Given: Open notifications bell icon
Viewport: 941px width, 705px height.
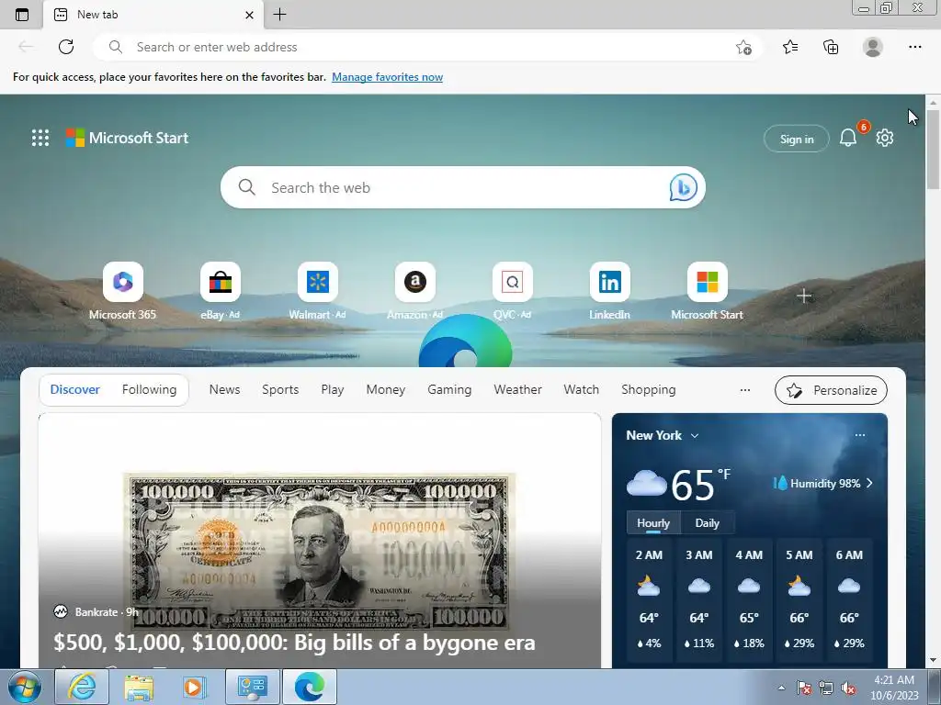Looking at the screenshot, I should (x=847, y=139).
